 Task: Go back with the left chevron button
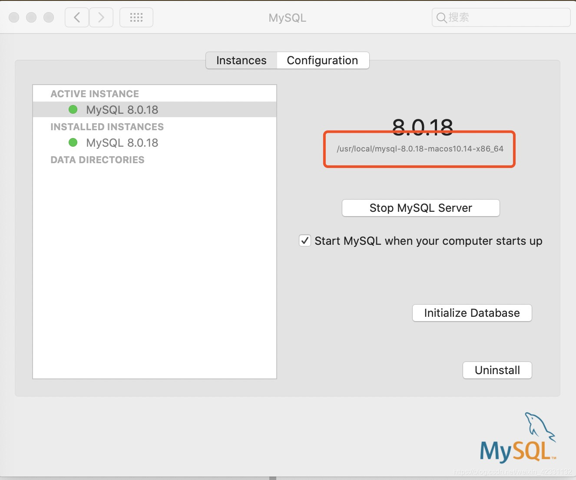coord(77,17)
